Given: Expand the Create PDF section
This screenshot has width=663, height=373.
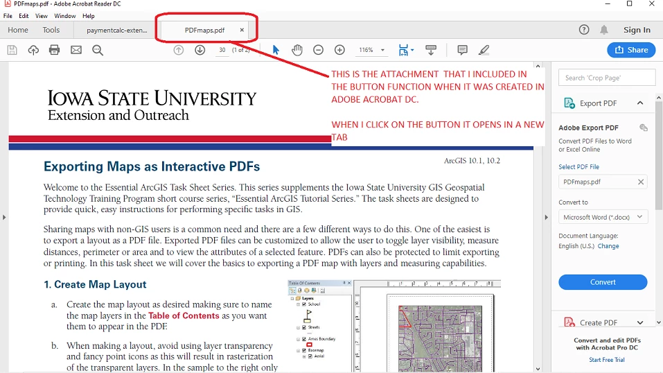Looking at the screenshot, I should tap(640, 322).
